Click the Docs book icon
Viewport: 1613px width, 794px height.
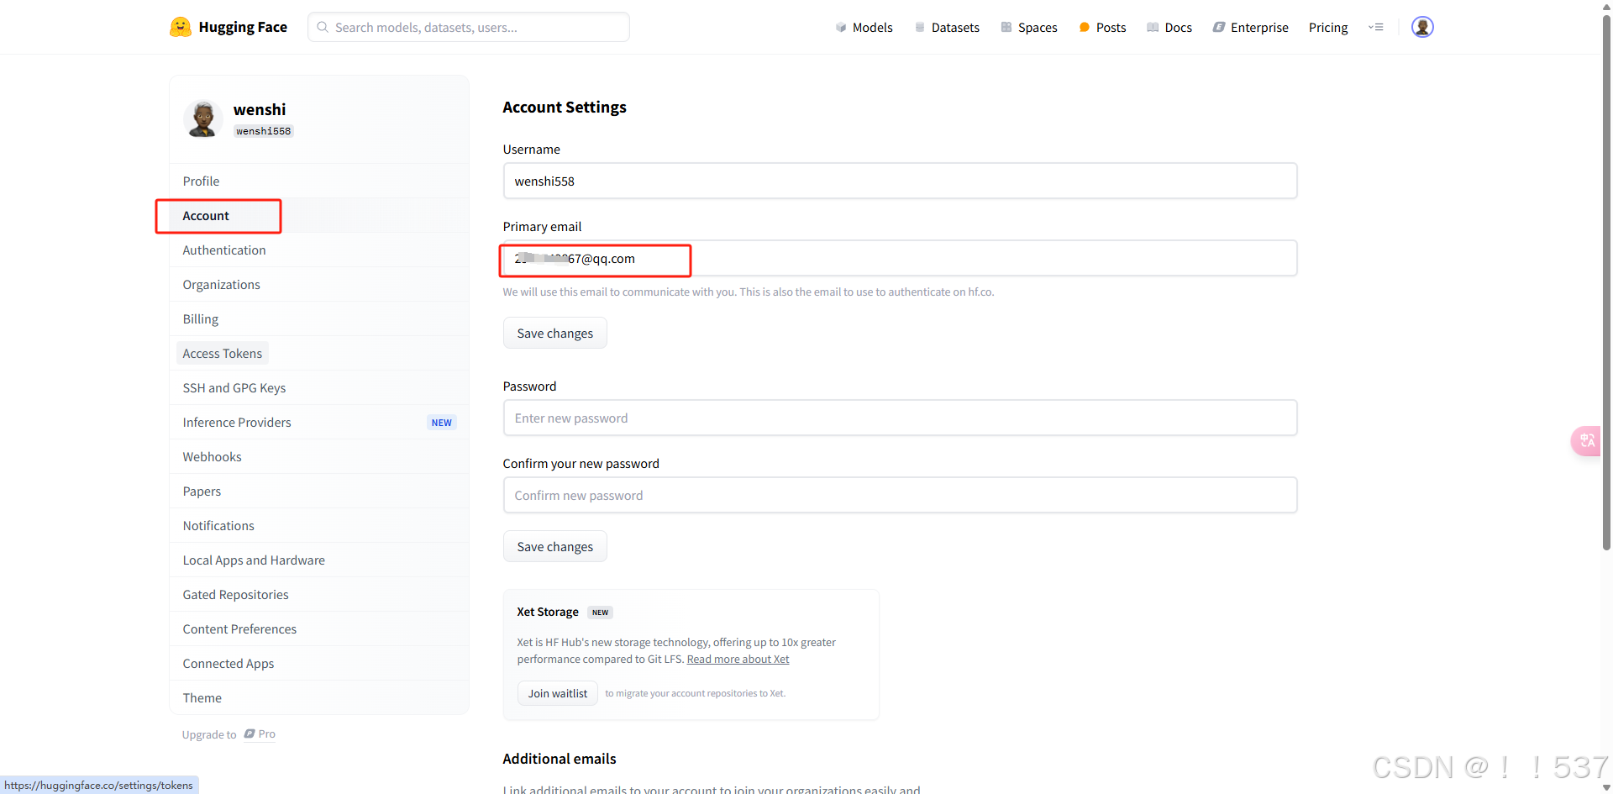pyautogui.click(x=1153, y=28)
